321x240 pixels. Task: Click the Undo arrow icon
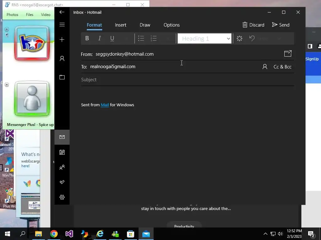click(x=252, y=38)
